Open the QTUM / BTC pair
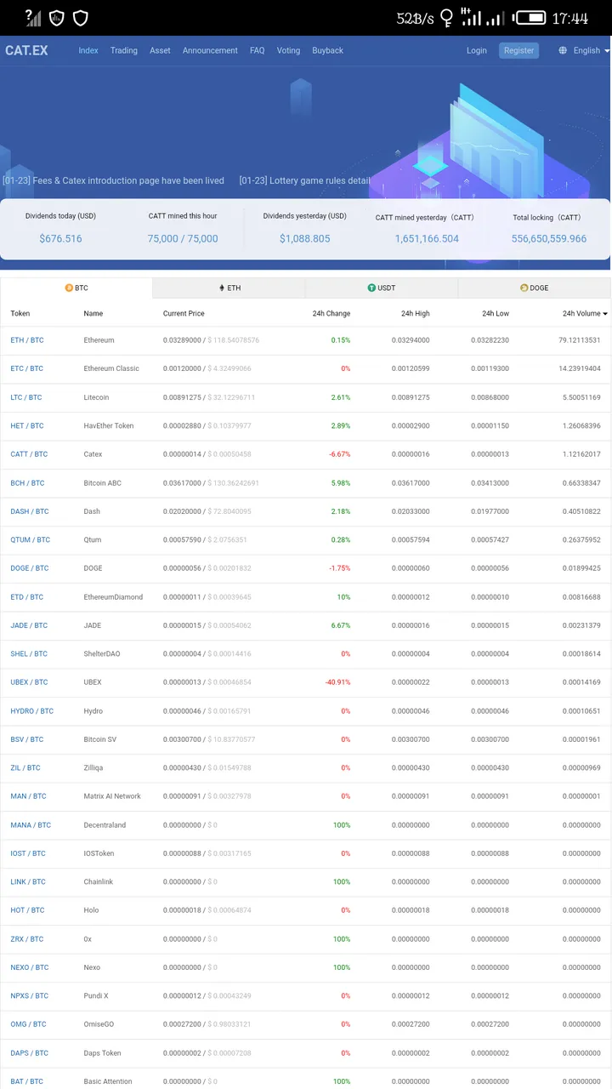Viewport: 612px width, 1089px height. pos(31,539)
